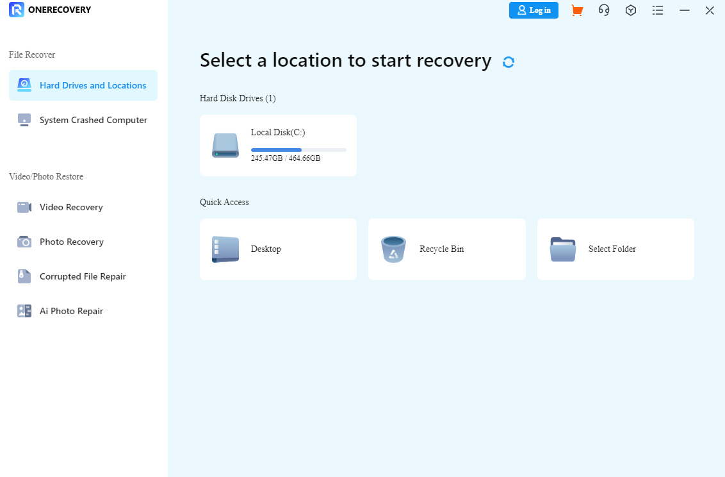
Task: Click the ONERECOVERY logo icon
Action: pos(15,10)
